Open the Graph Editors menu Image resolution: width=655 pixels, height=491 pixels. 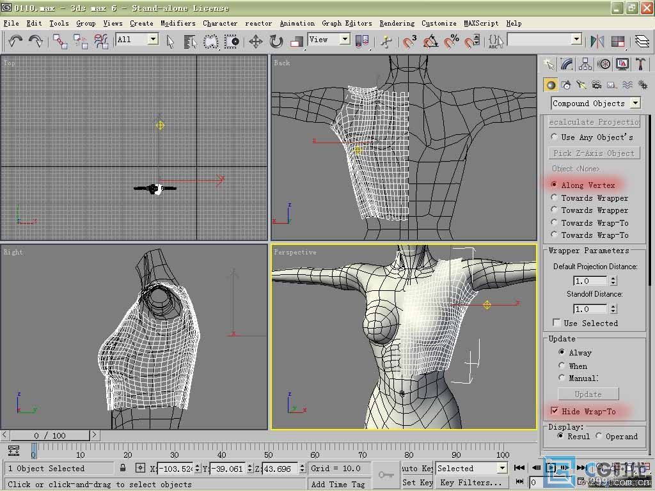(347, 24)
